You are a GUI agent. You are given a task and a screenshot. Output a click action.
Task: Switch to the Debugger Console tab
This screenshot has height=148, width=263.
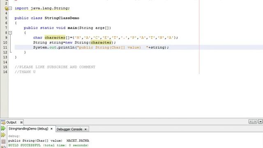[69, 129]
